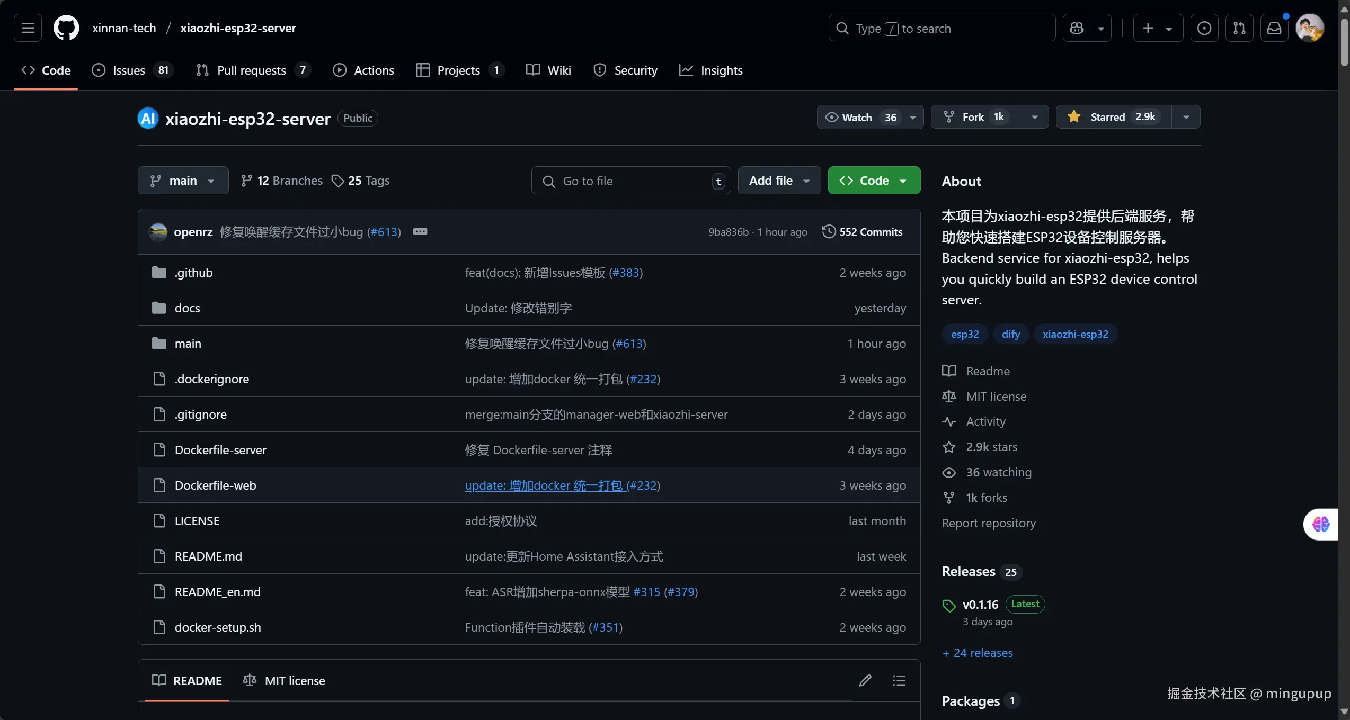Open the Copilot chat icon
The width and height of the screenshot is (1350, 720).
1077,28
